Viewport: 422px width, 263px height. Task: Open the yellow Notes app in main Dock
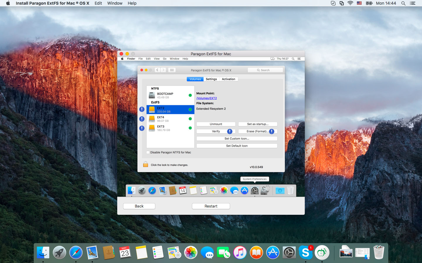[142, 252]
